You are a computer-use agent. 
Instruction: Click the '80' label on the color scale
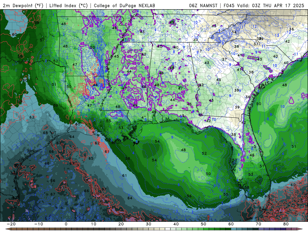[286, 224]
